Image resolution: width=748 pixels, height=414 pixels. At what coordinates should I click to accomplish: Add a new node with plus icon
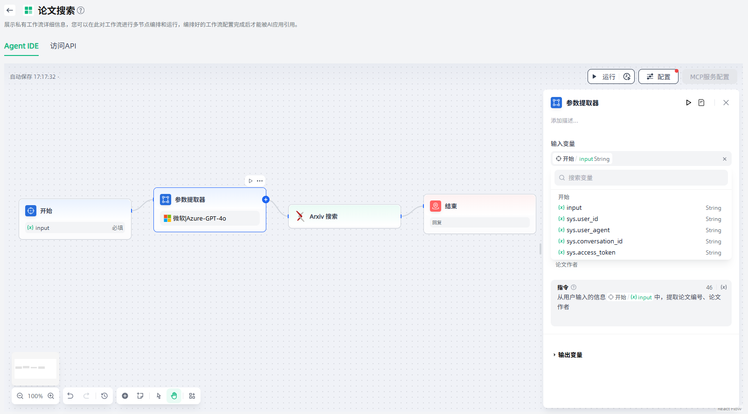pos(125,396)
